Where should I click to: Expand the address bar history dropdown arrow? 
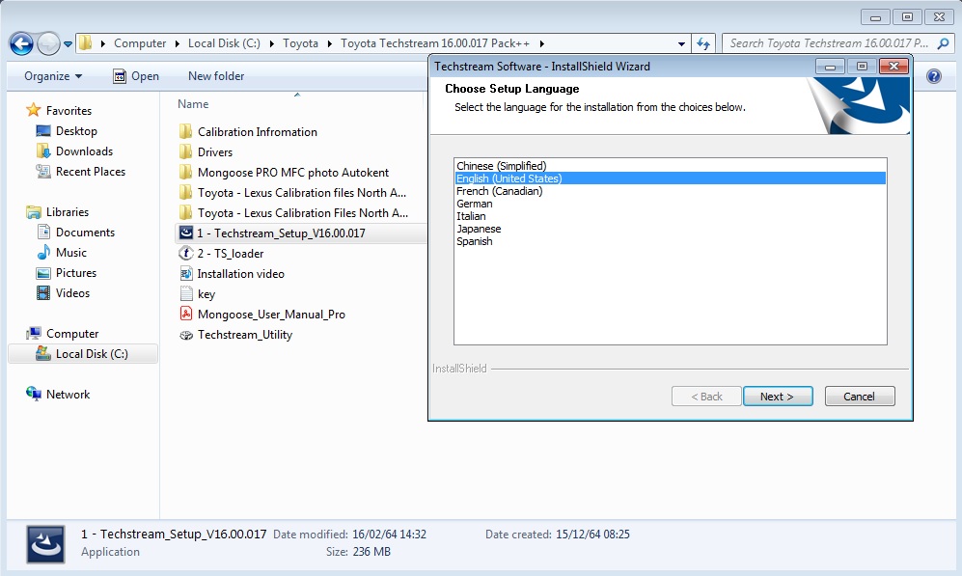[x=681, y=43]
